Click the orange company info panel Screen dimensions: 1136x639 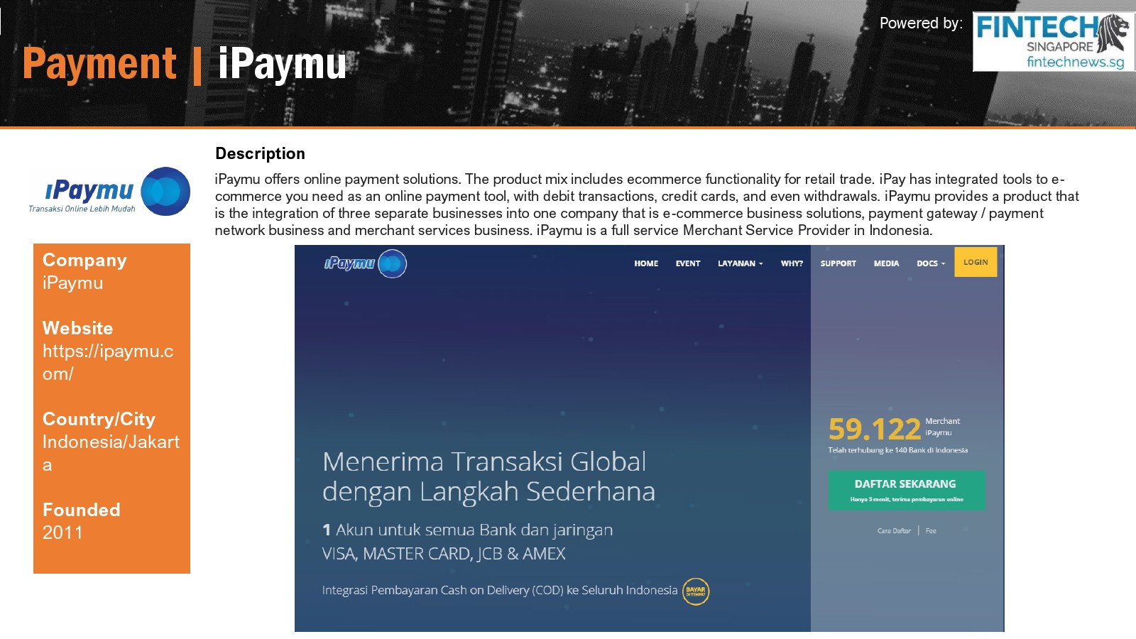pos(111,408)
